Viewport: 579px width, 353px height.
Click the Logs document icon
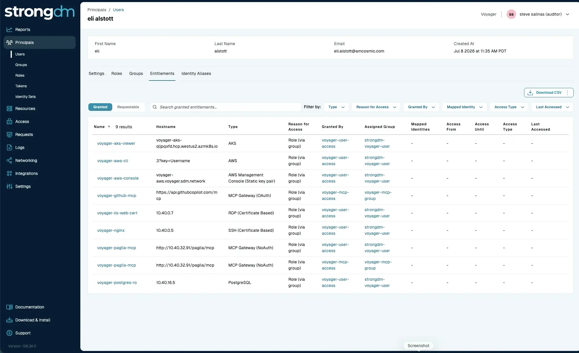pyautogui.click(x=9, y=147)
